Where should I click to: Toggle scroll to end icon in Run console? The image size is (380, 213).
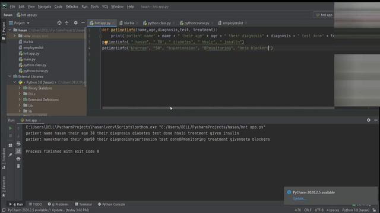tap(18, 151)
